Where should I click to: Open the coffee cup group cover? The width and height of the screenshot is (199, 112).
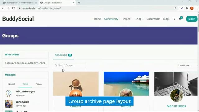pyautogui.click(x=76, y=84)
